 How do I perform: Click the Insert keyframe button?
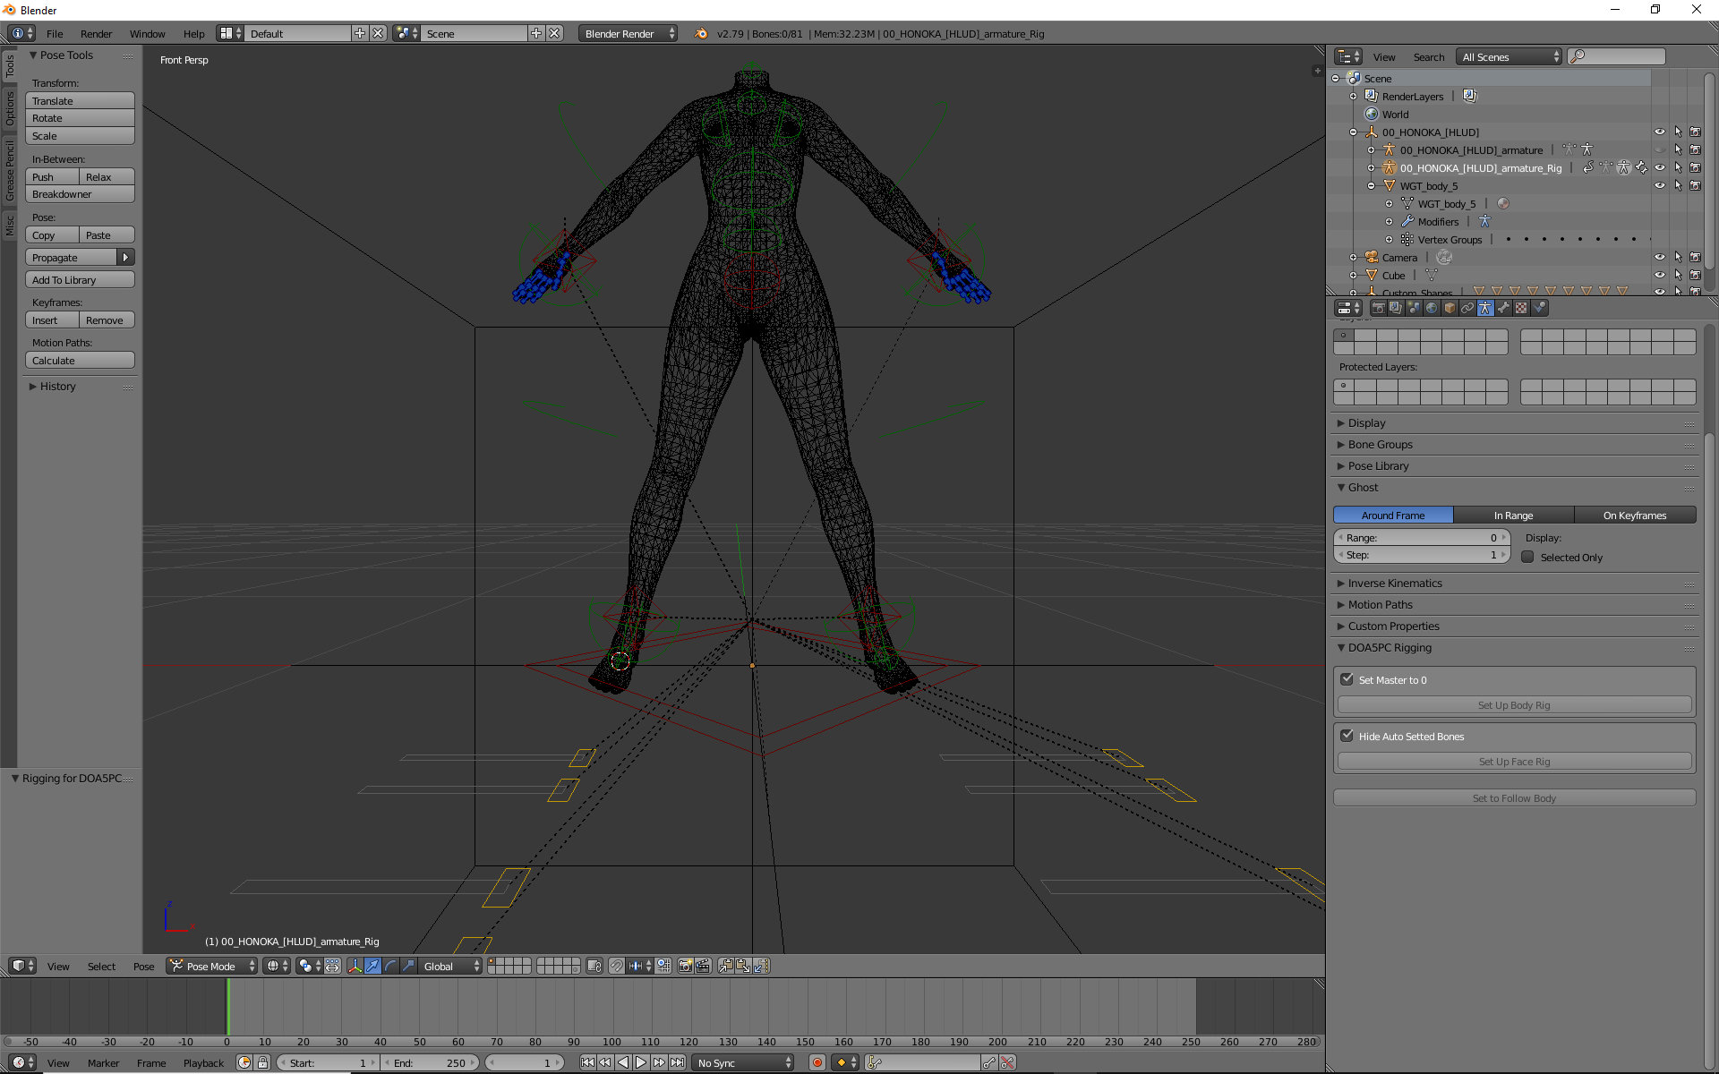(x=52, y=320)
